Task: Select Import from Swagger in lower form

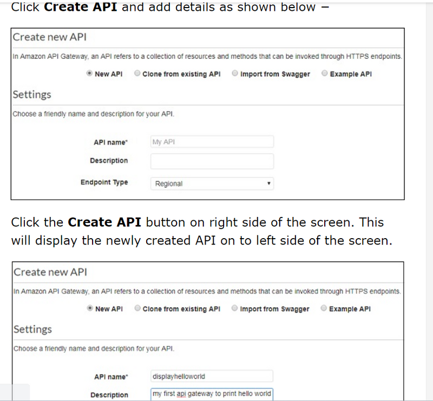Action: [x=235, y=308]
